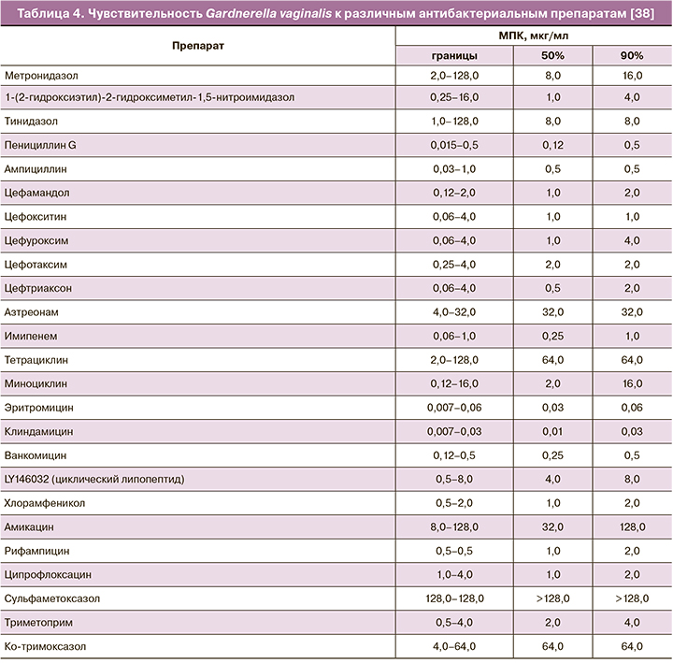
Task: Click the Клиндамицин 50% value 0,01
Action: pyautogui.click(x=552, y=431)
